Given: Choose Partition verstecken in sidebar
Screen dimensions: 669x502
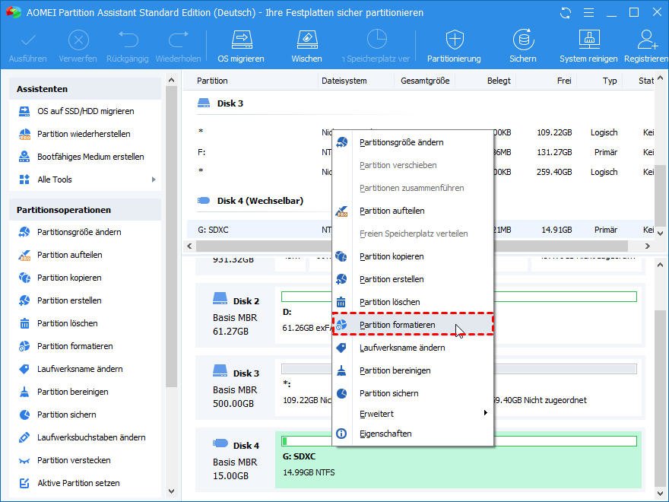Looking at the screenshot, I should point(74,461).
